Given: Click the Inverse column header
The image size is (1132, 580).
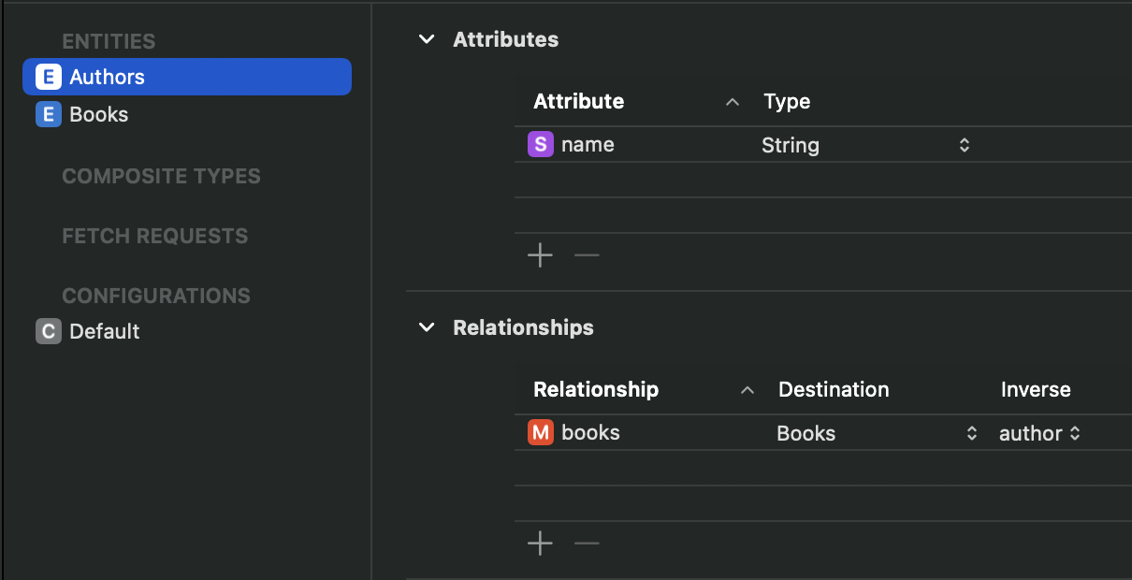Looking at the screenshot, I should click(1036, 389).
